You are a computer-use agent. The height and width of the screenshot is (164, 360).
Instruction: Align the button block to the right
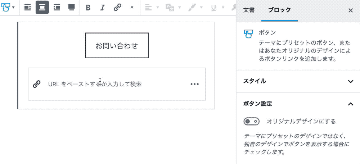(57, 8)
